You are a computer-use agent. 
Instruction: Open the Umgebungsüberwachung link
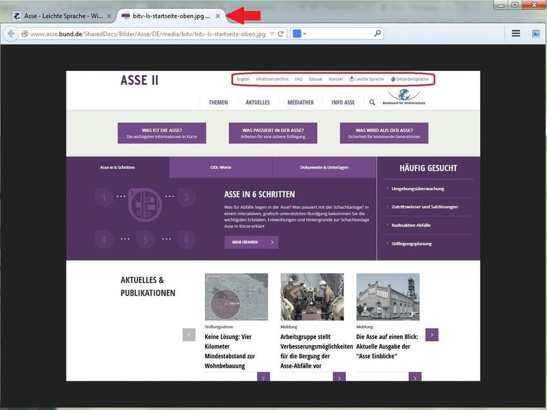(x=418, y=189)
